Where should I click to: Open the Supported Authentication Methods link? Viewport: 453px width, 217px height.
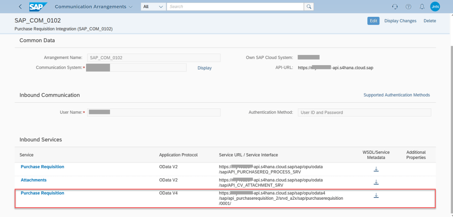tap(396, 95)
